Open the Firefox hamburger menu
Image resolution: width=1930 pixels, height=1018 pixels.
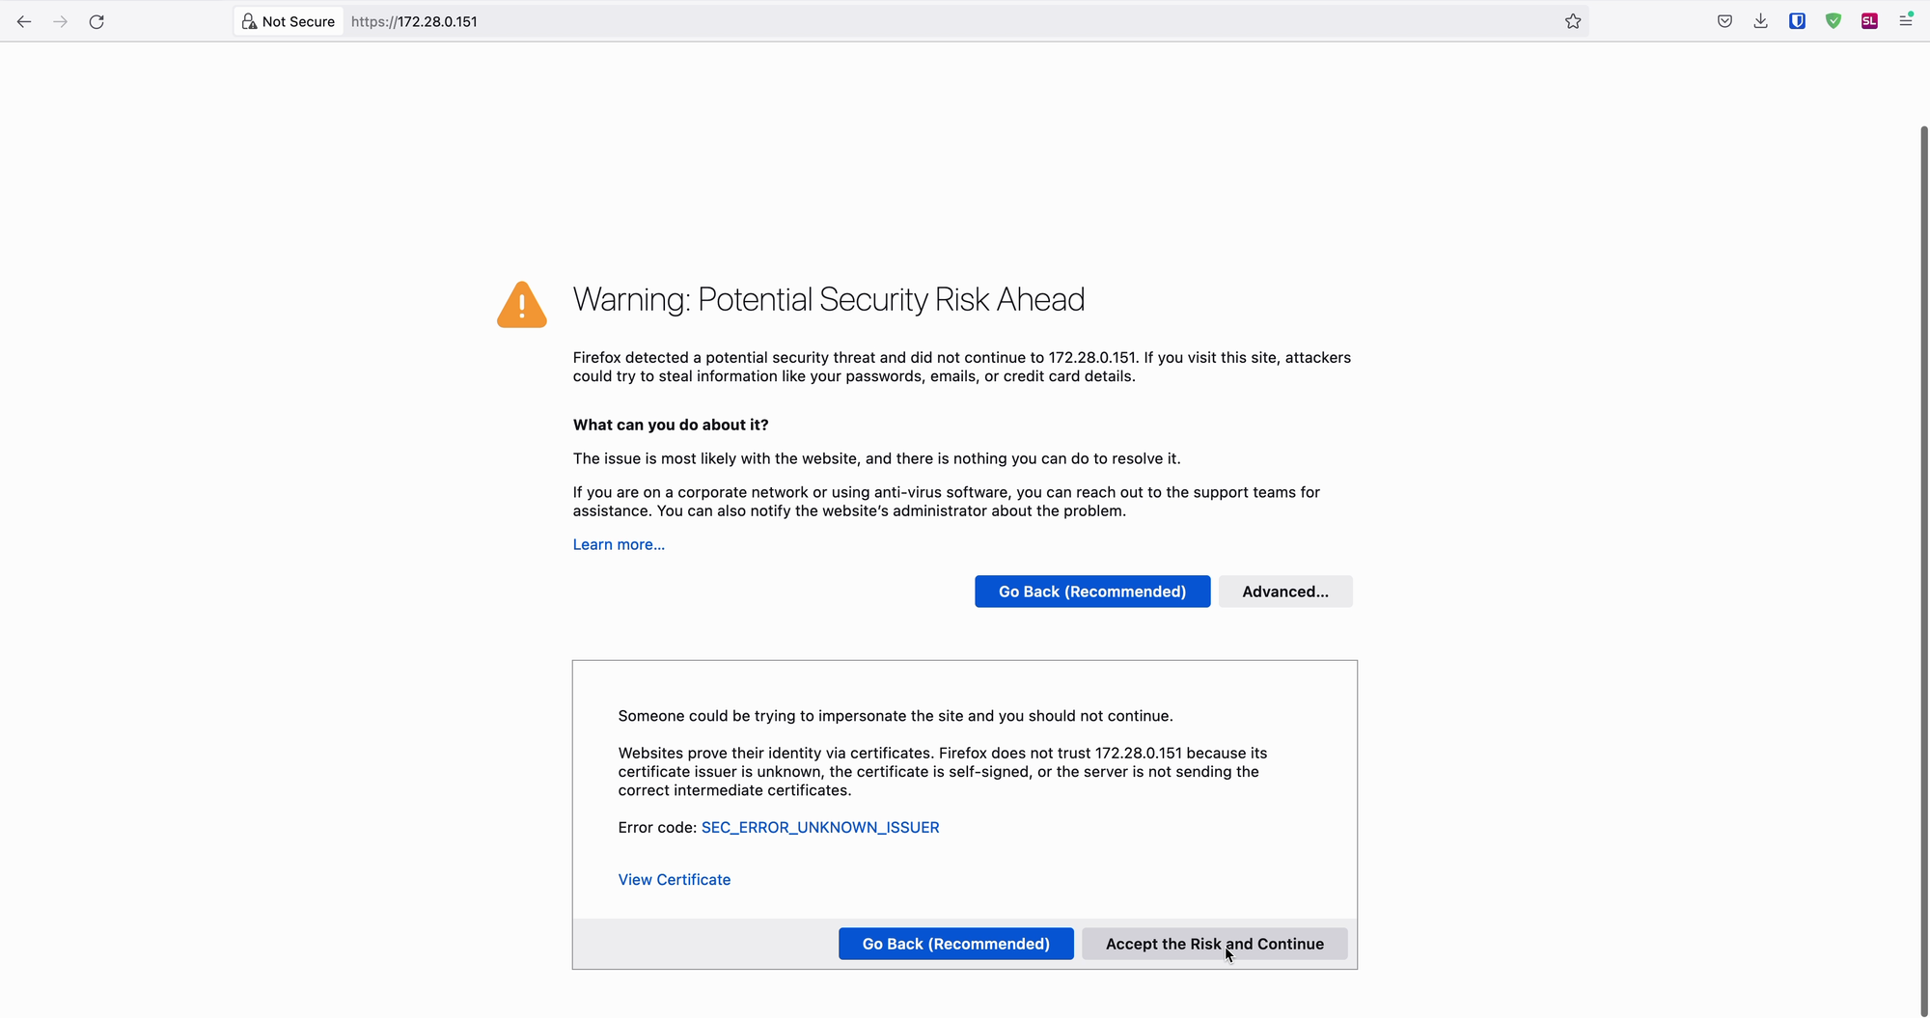(1906, 20)
